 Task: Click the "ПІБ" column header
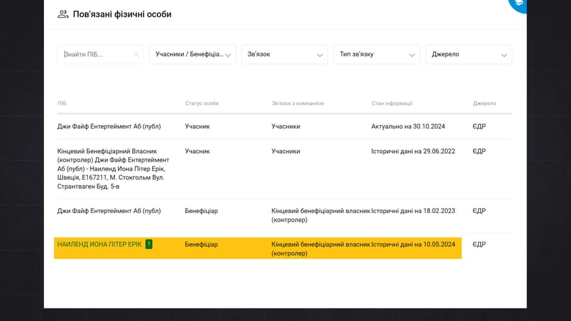click(x=62, y=103)
